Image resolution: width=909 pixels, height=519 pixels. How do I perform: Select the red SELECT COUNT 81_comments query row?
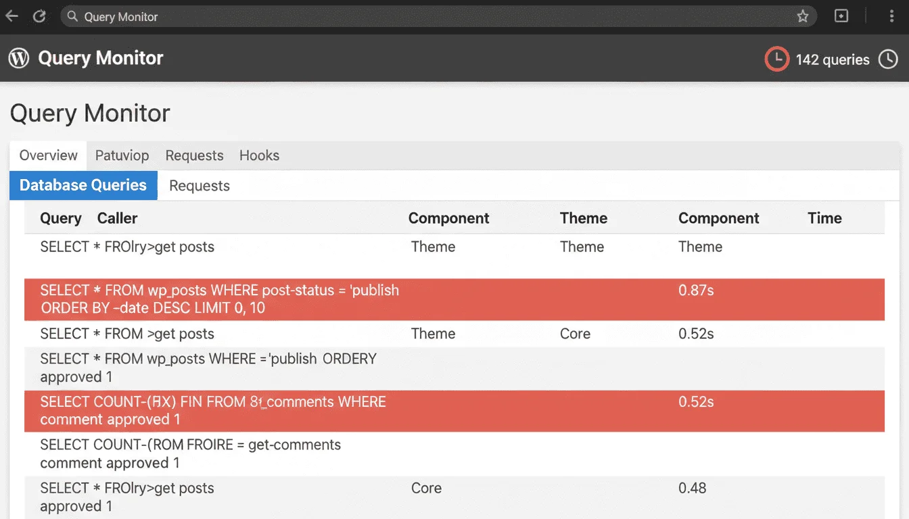(454, 411)
